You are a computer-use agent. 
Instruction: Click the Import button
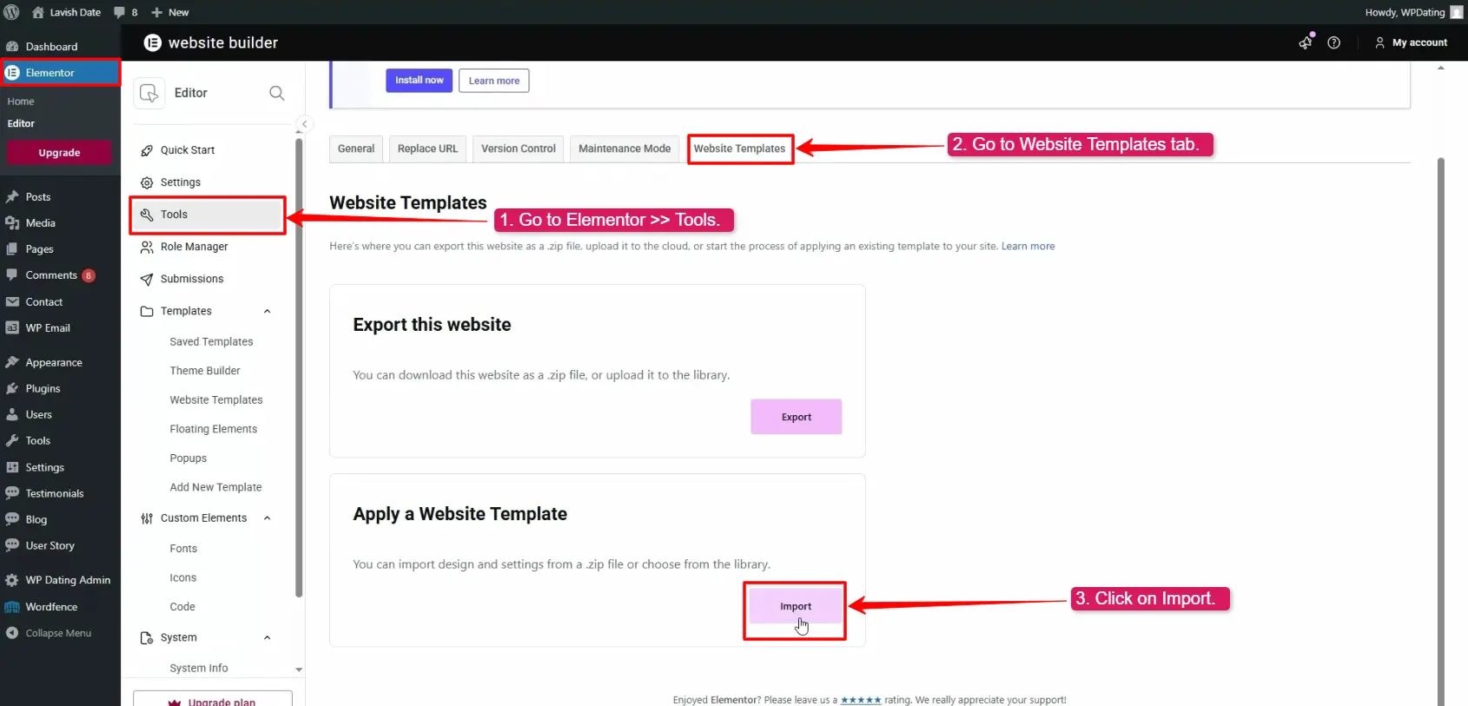pos(796,606)
